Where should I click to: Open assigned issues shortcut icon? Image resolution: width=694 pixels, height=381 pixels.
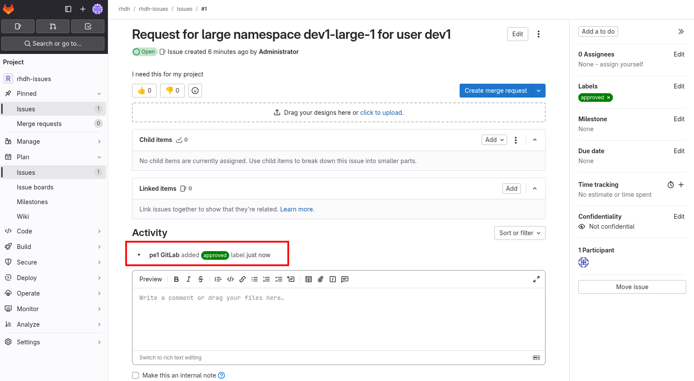(x=18, y=26)
